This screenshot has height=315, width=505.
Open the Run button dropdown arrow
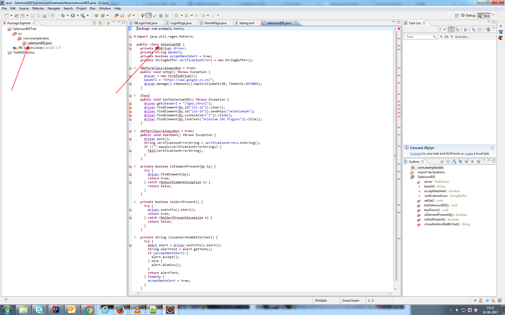coord(78,15)
